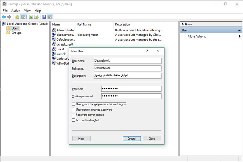
Task: Click the Up one level folder icon
Action: pos(17,17)
